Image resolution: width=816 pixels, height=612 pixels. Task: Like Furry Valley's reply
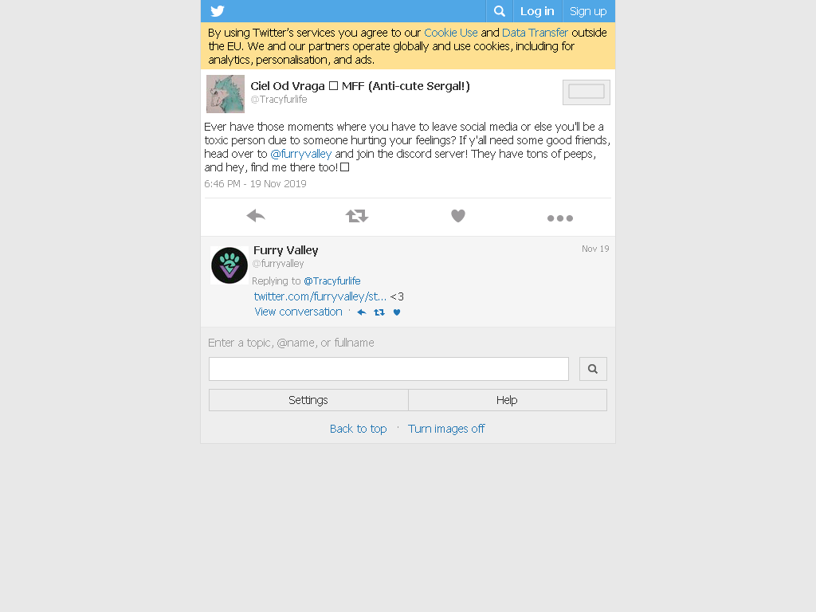point(397,312)
